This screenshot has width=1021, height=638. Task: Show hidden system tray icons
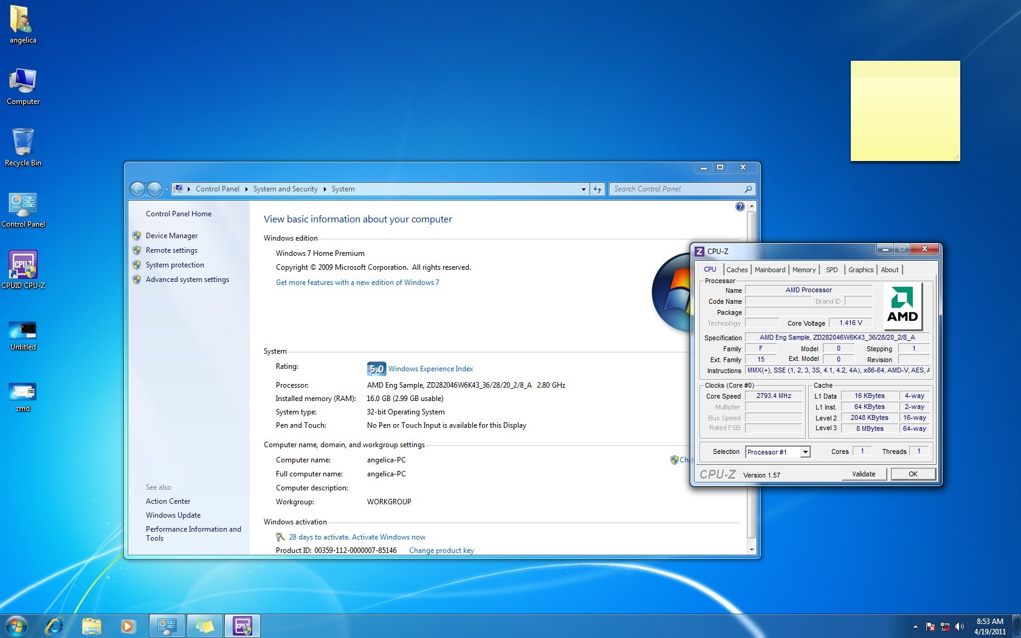tap(915, 626)
